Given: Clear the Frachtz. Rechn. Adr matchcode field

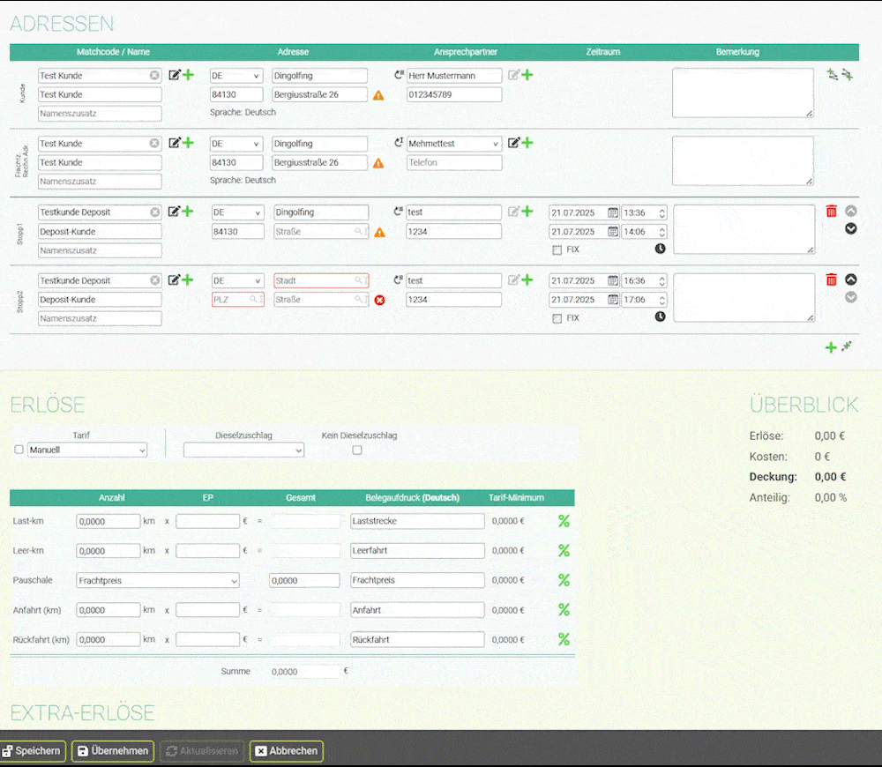Looking at the screenshot, I should pyautogui.click(x=154, y=144).
